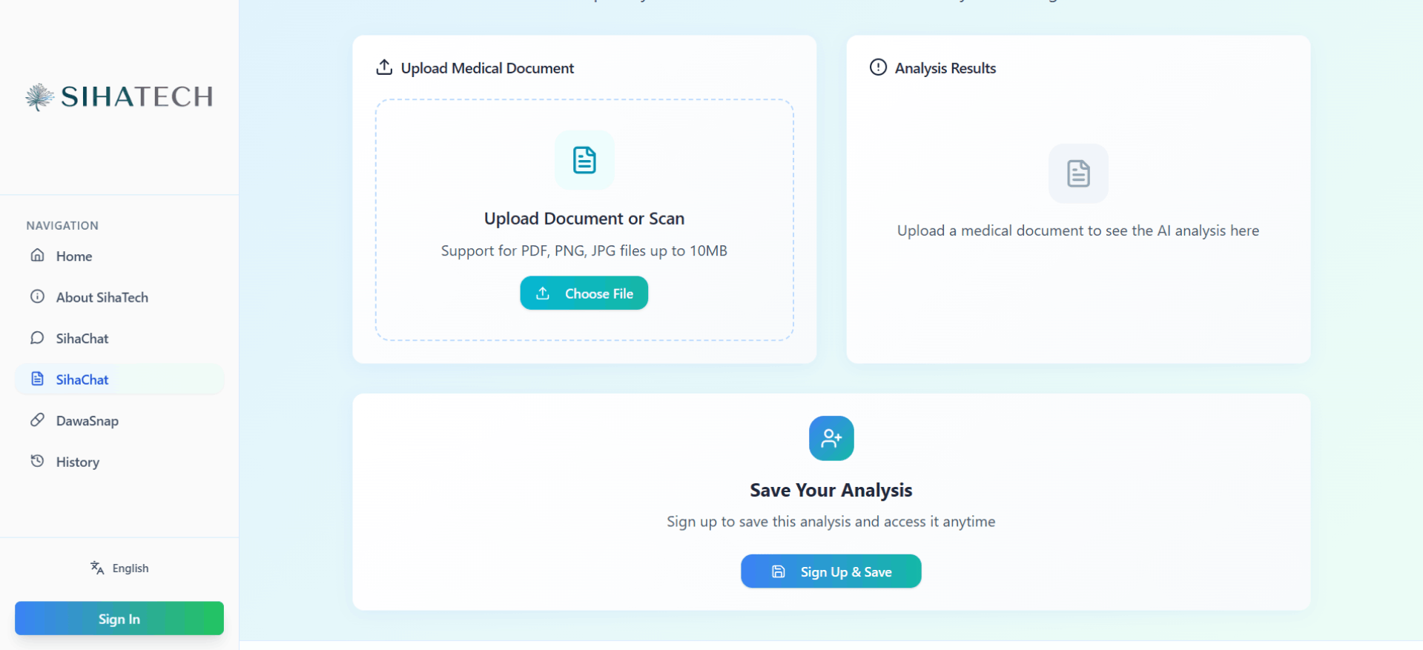Click the Analysis Results empty-state message
Screen dimensions: 1423x650
pos(1077,231)
